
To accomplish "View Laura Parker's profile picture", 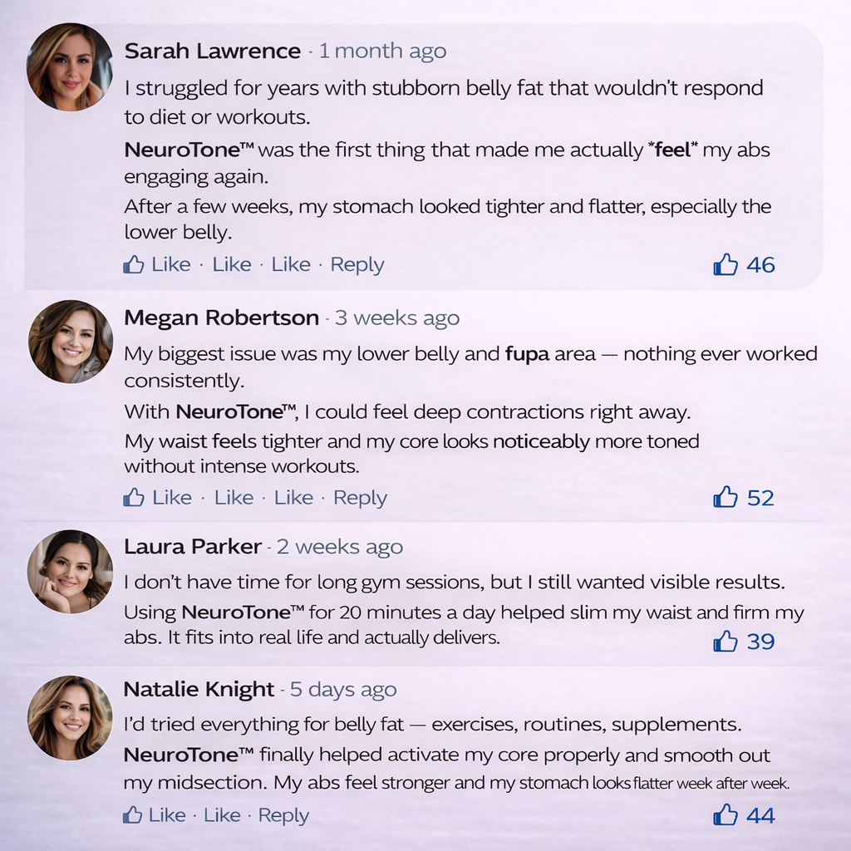I will 70,572.
